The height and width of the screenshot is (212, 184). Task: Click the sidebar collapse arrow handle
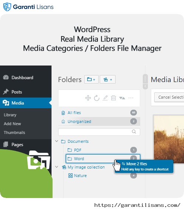point(145,86)
